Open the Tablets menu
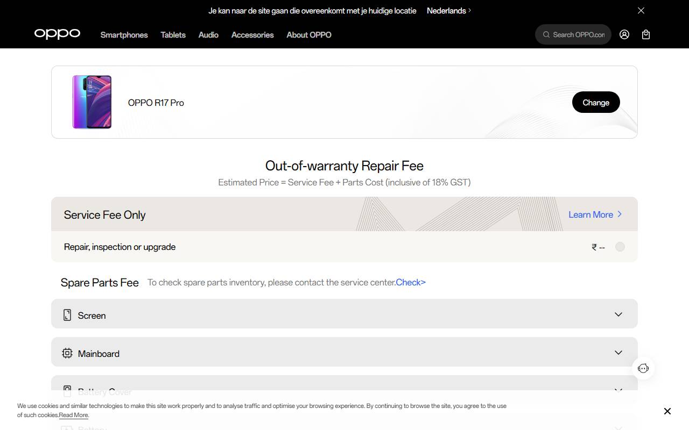This screenshot has width=689, height=430. pos(173,34)
